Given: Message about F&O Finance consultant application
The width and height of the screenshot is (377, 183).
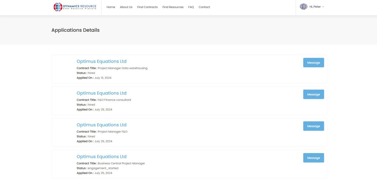Looking at the screenshot, I should point(313,94).
